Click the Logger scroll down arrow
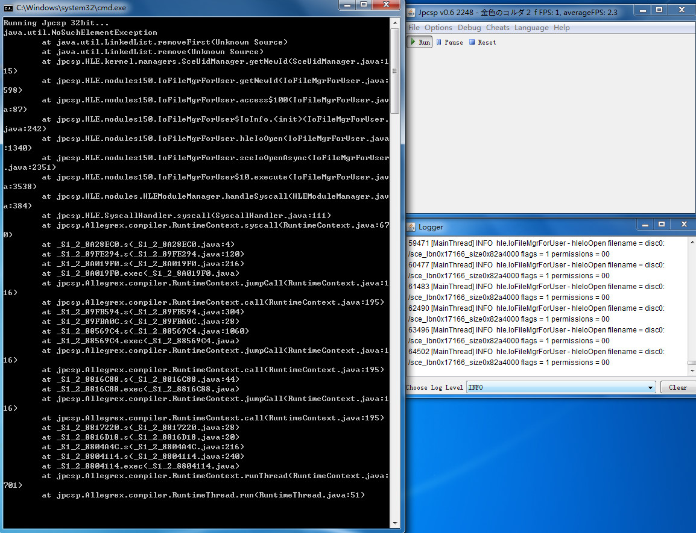This screenshot has width=696, height=533. point(692,371)
